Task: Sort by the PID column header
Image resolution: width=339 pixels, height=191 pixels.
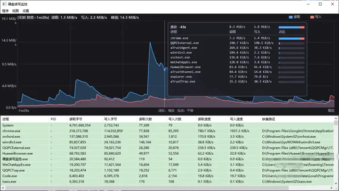Action: click(x=58, y=119)
